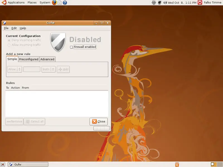The image size is (223, 167).
Task: Switch to the Preconfigured tab
Action: pyautogui.click(x=29, y=59)
